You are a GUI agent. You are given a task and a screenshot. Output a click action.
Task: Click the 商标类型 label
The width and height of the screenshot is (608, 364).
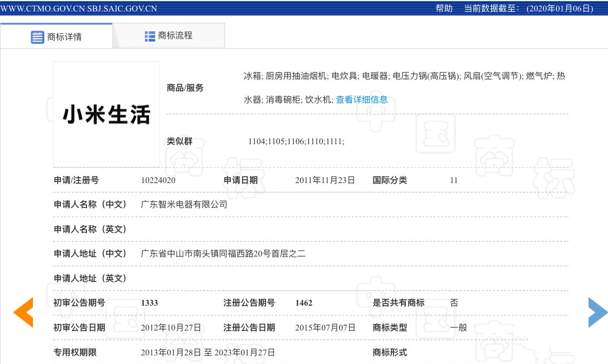pyautogui.click(x=390, y=328)
